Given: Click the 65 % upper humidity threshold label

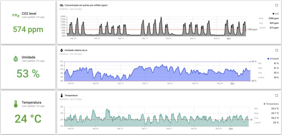Looking at the screenshot, I should [x=253, y=61].
